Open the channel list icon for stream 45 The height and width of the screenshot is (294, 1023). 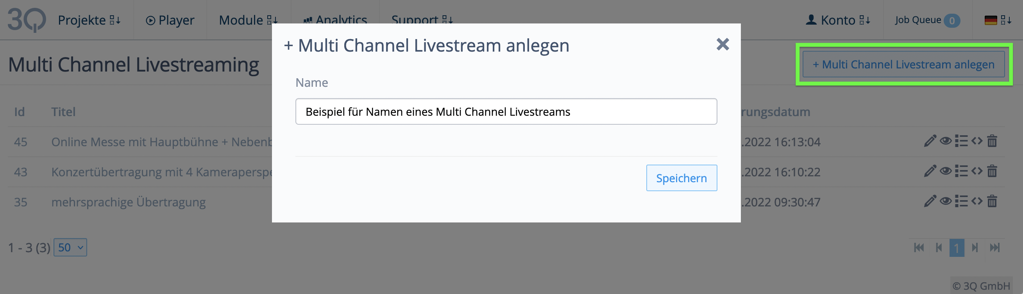[961, 141]
